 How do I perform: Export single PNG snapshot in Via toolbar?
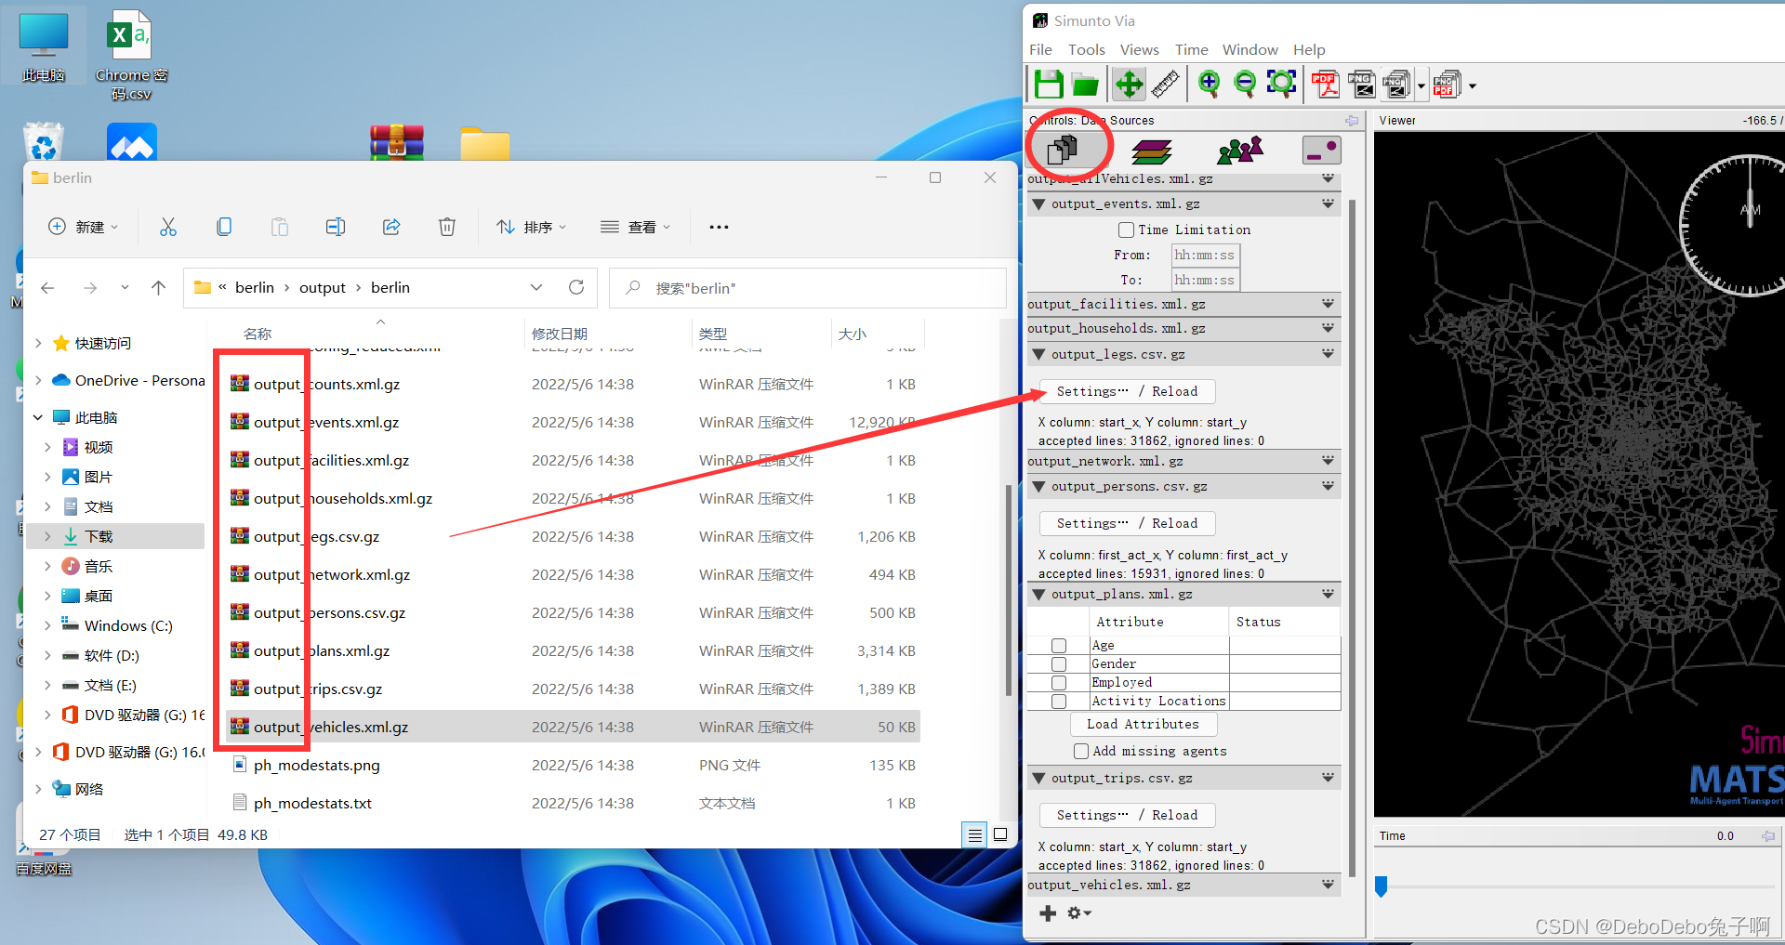pos(1361,85)
